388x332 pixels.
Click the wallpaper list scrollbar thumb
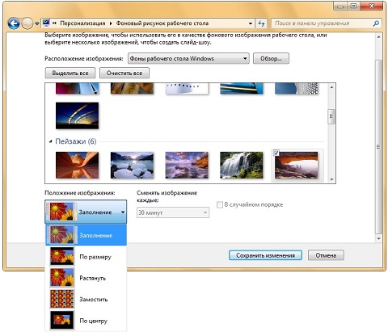(331, 116)
